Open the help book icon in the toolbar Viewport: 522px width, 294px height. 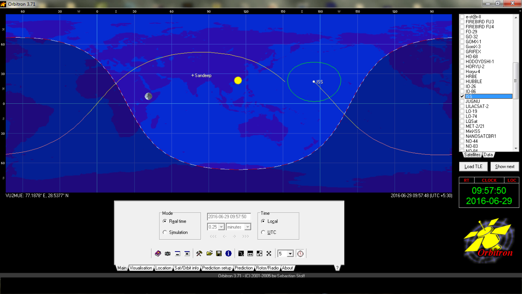pos(158,254)
